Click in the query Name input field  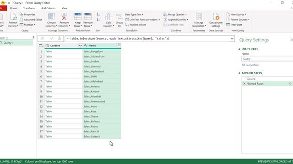(267, 59)
